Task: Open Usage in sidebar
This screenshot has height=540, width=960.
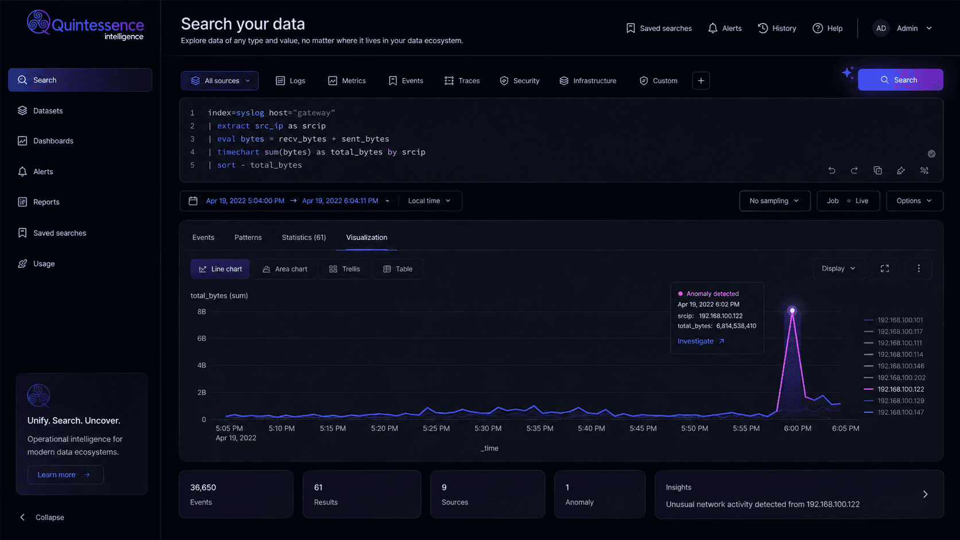Action: [x=80, y=264]
